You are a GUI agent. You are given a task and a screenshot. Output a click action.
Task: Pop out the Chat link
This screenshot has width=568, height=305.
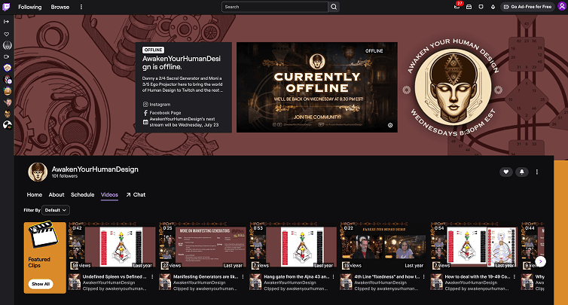pos(136,194)
